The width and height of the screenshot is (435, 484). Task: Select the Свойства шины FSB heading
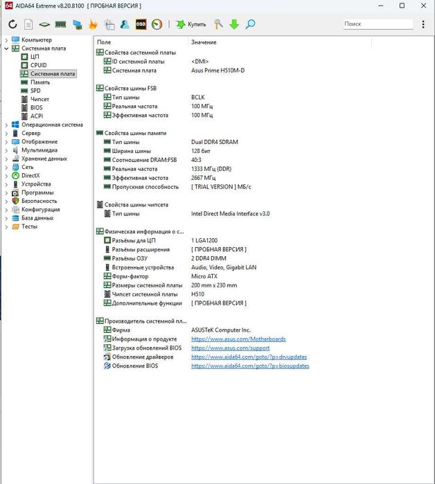click(x=130, y=88)
